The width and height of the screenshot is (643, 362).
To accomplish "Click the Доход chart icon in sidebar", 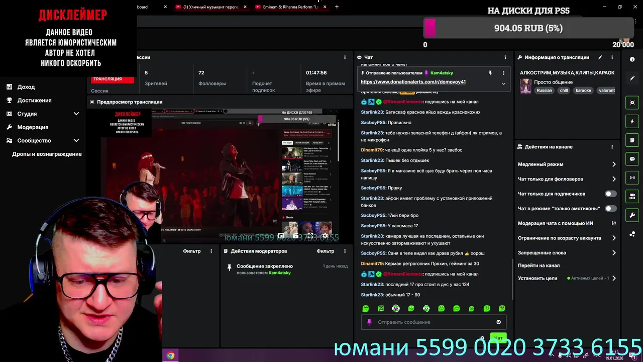I will click(x=9, y=87).
